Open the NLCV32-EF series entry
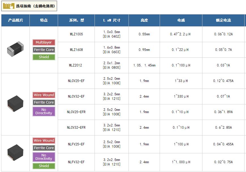This screenshot has height=172, width=246. tap(76, 96)
